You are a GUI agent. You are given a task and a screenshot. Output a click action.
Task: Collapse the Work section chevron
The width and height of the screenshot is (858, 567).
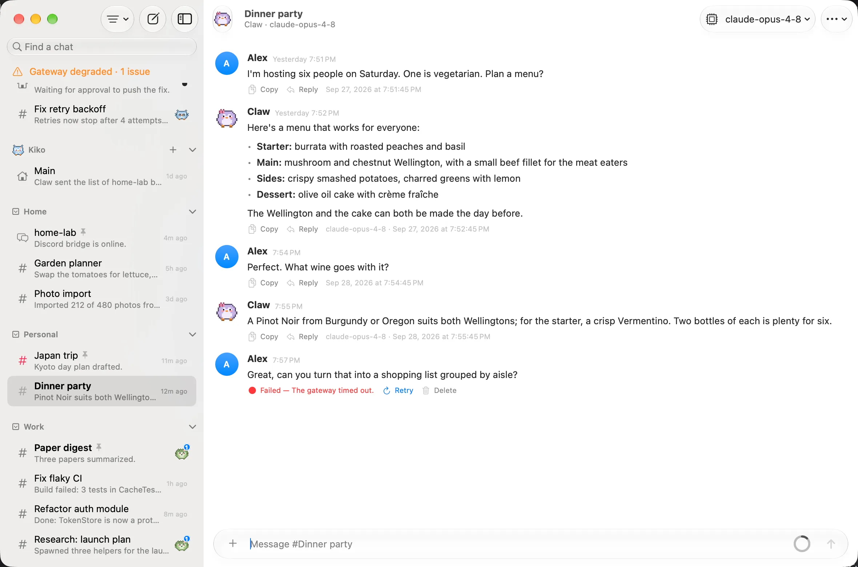[193, 427]
